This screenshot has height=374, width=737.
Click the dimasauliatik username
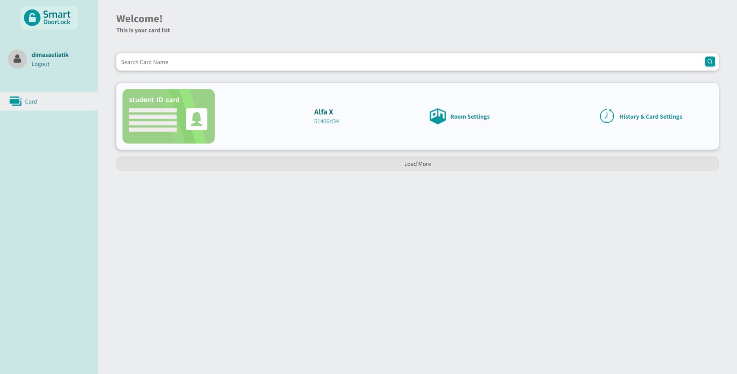[50, 55]
